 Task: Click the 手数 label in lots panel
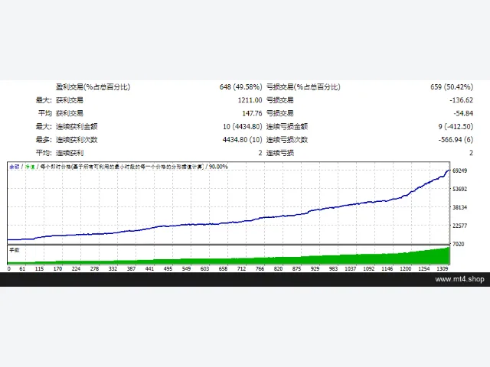click(x=15, y=250)
